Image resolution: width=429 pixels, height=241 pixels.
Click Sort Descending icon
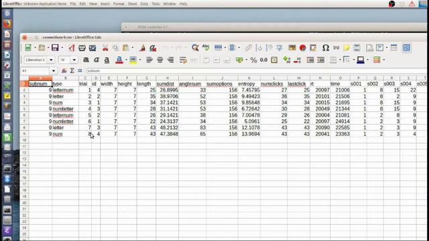click(x=269, y=48)
